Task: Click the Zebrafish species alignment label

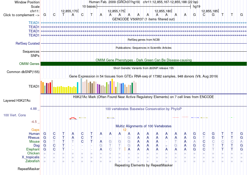Action: 32,161
